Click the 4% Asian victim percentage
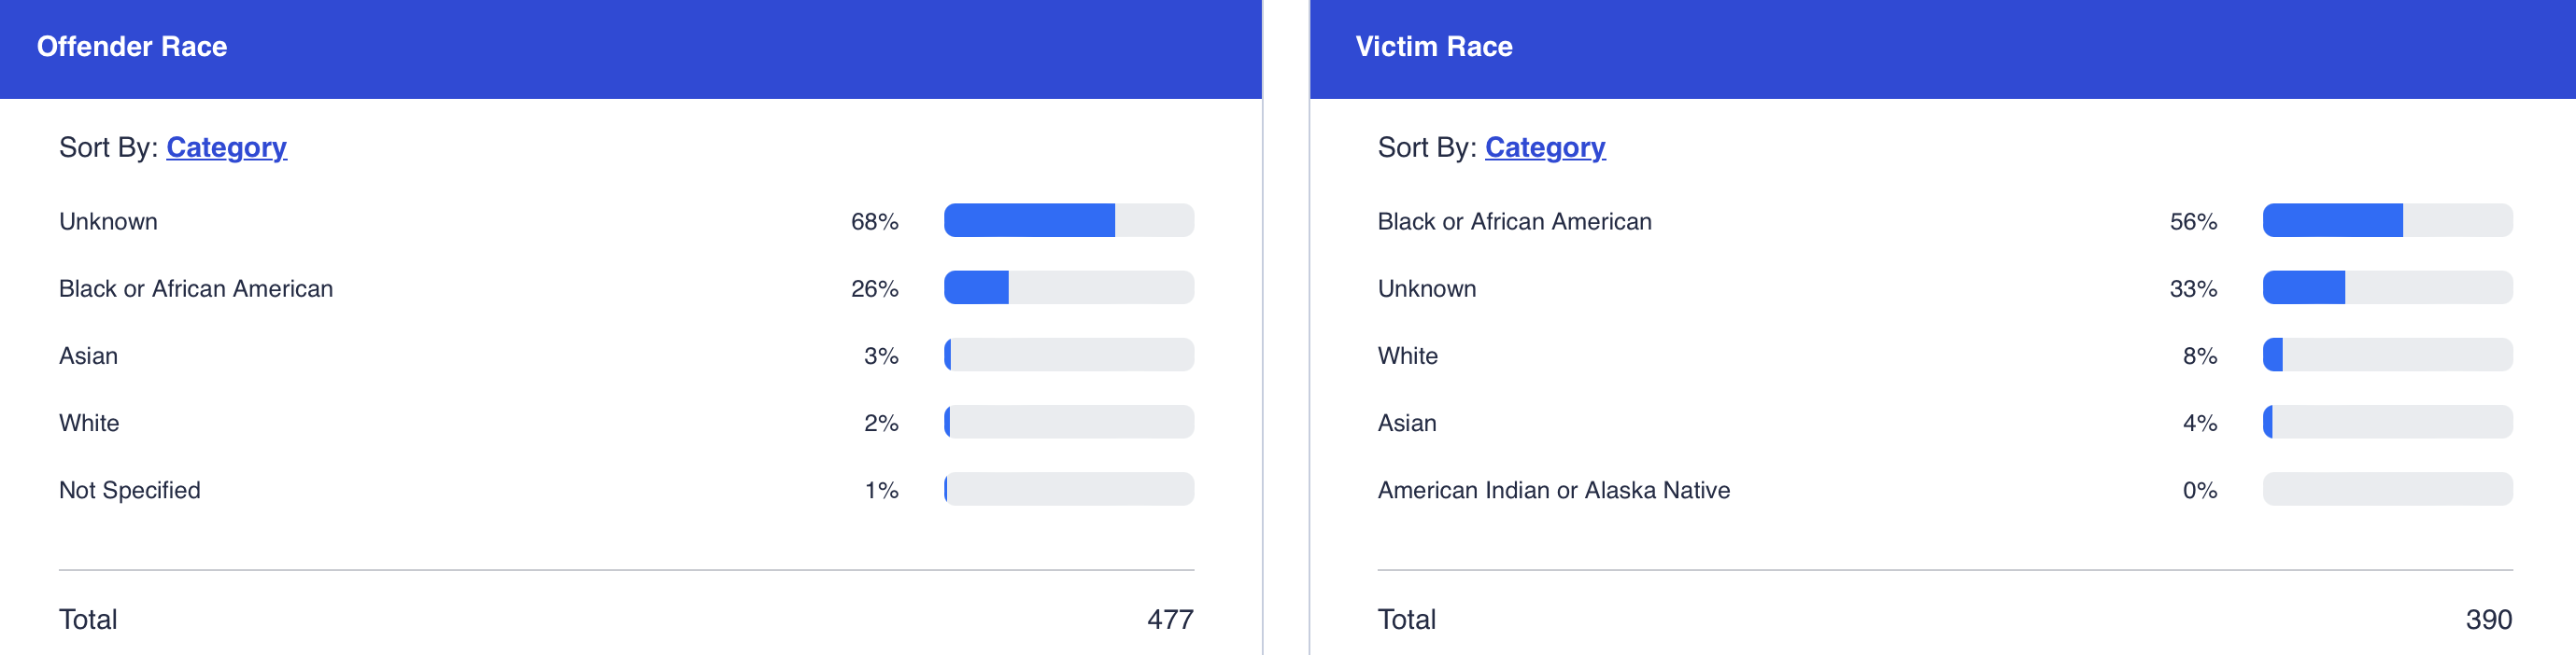The width and height of the screenshot is (2576, 655). [2199, 424]
